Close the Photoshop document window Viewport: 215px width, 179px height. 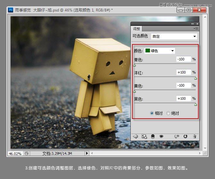(x=199, y=10)
